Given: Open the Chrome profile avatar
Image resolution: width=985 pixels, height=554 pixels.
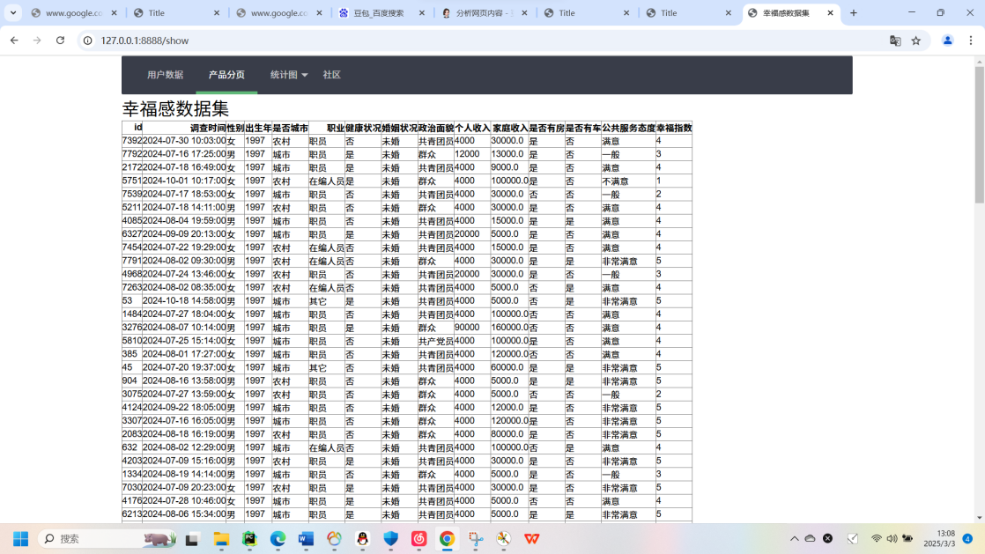Looking at the screenshot, I should pyautogui.click(x=947, y=41).
